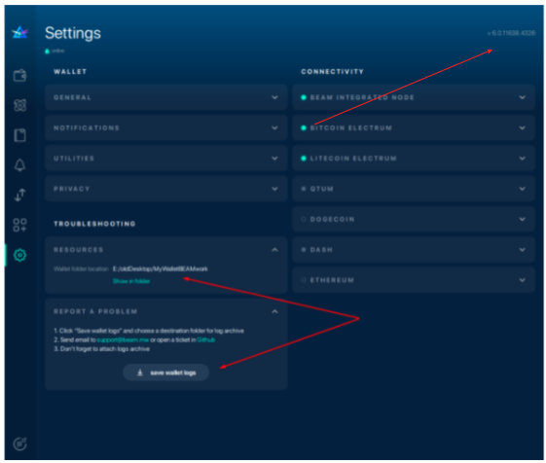
Task: Click the Show in folder link
Action: 131,281
